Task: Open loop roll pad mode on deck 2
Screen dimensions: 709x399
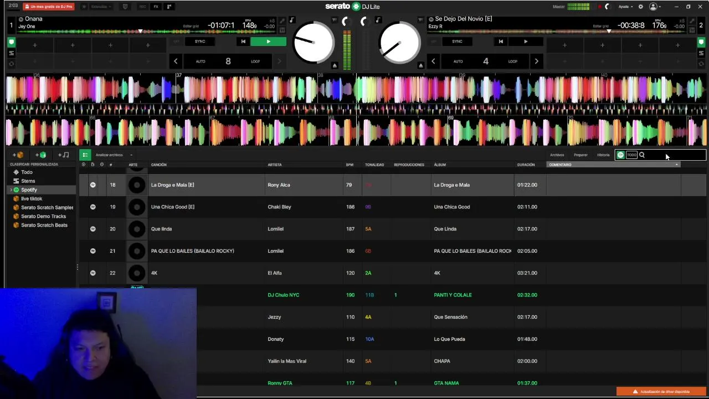Action: coord(701,64)
